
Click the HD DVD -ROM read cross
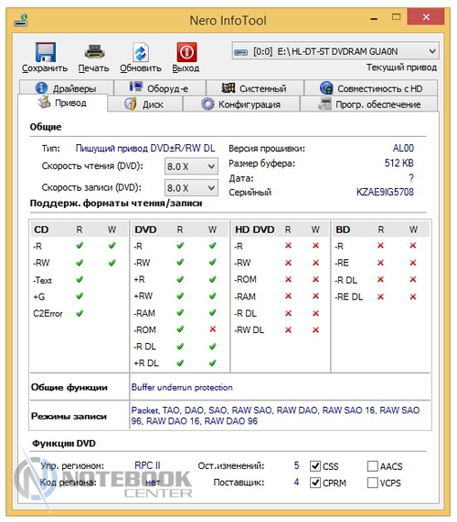click(x=288, y=279)
